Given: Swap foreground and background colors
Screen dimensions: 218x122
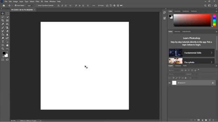Looking at the screenshot, I should point(7,52).
